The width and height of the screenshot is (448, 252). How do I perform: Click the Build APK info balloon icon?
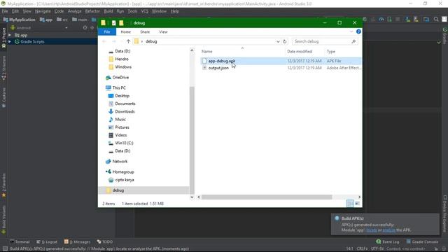[337, 218]
